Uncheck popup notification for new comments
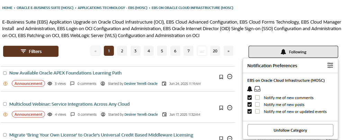Viewport: 342px width, 140px height. [x=250, y=98]
